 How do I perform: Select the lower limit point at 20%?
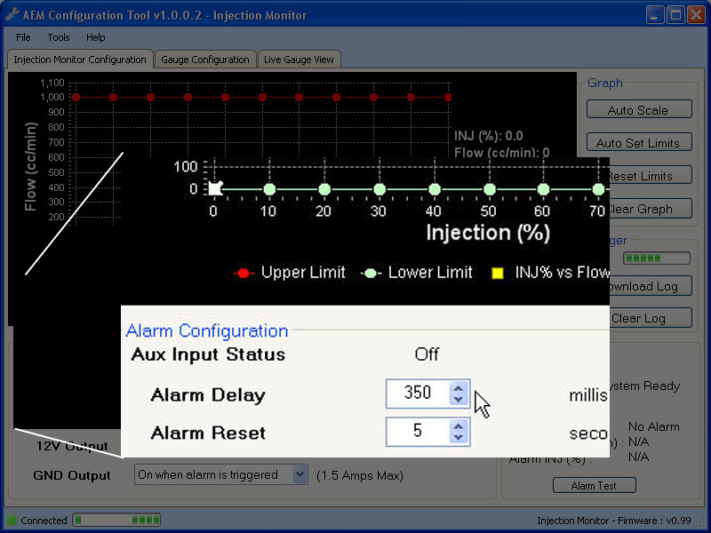point(324,189)
